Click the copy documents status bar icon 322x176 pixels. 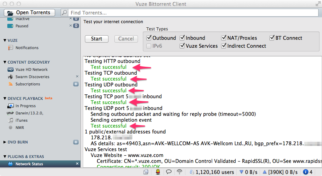tap(146, 172)
